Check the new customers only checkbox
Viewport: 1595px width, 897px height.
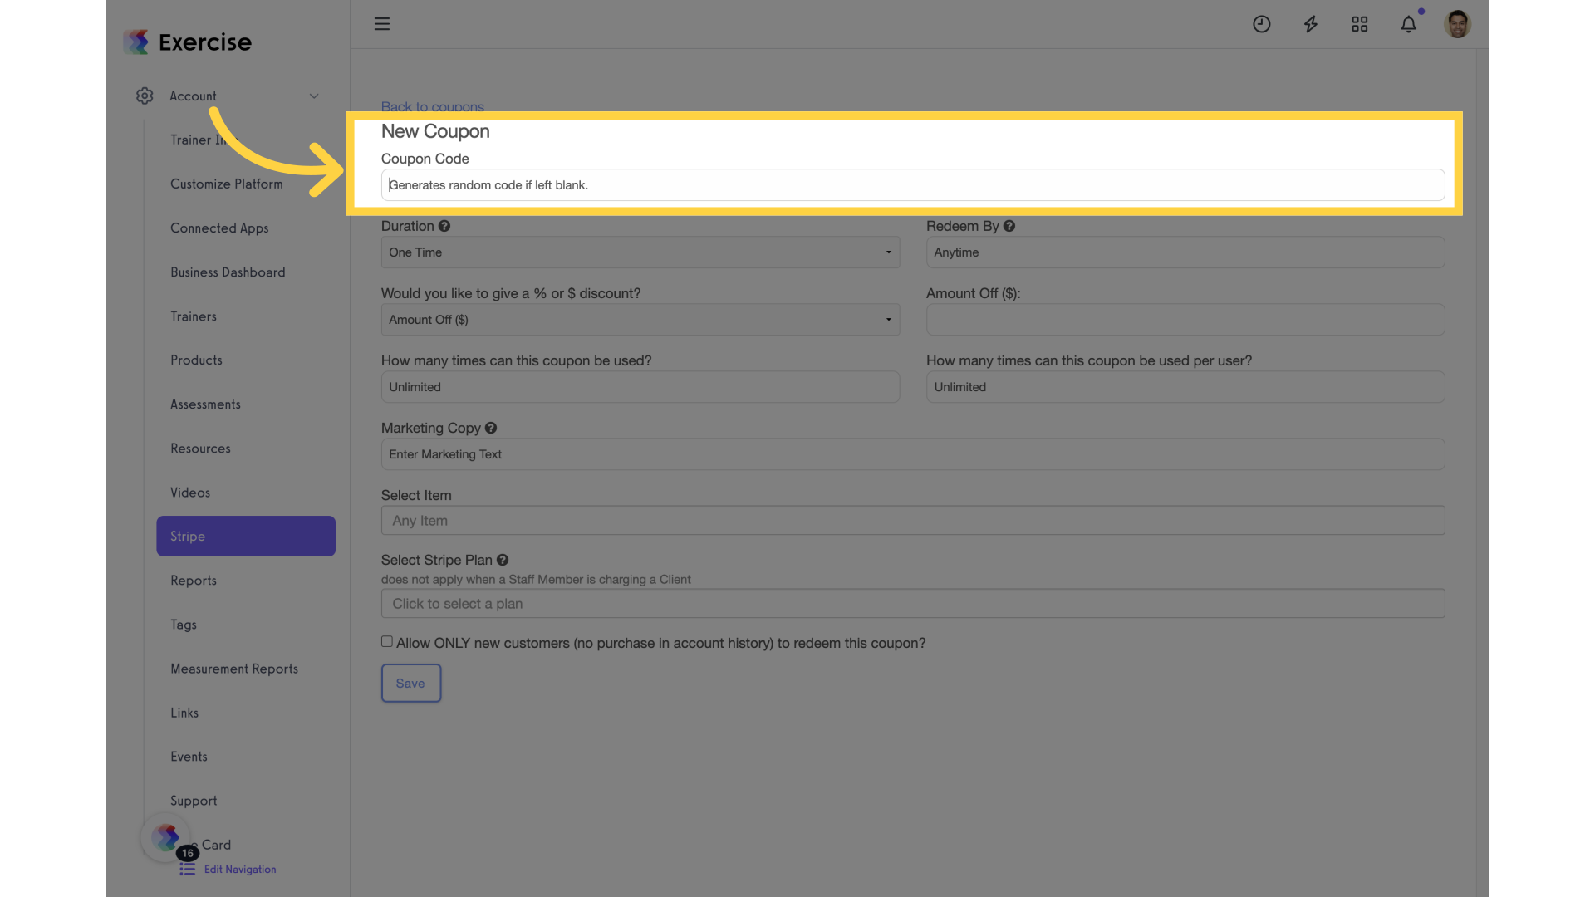[387, 641]
